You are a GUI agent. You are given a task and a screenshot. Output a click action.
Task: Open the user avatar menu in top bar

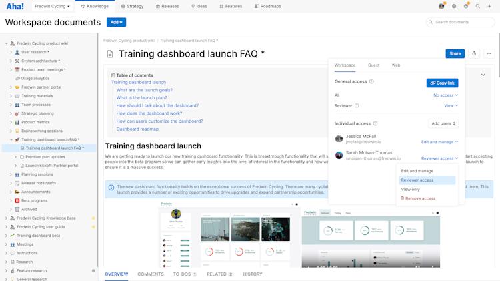click(x=441, y=6)
